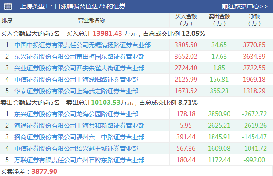Open 招商证券福州六一中路证券营业部 link
Viewport: 273px width, 176px height.
[x=79, y=137]
